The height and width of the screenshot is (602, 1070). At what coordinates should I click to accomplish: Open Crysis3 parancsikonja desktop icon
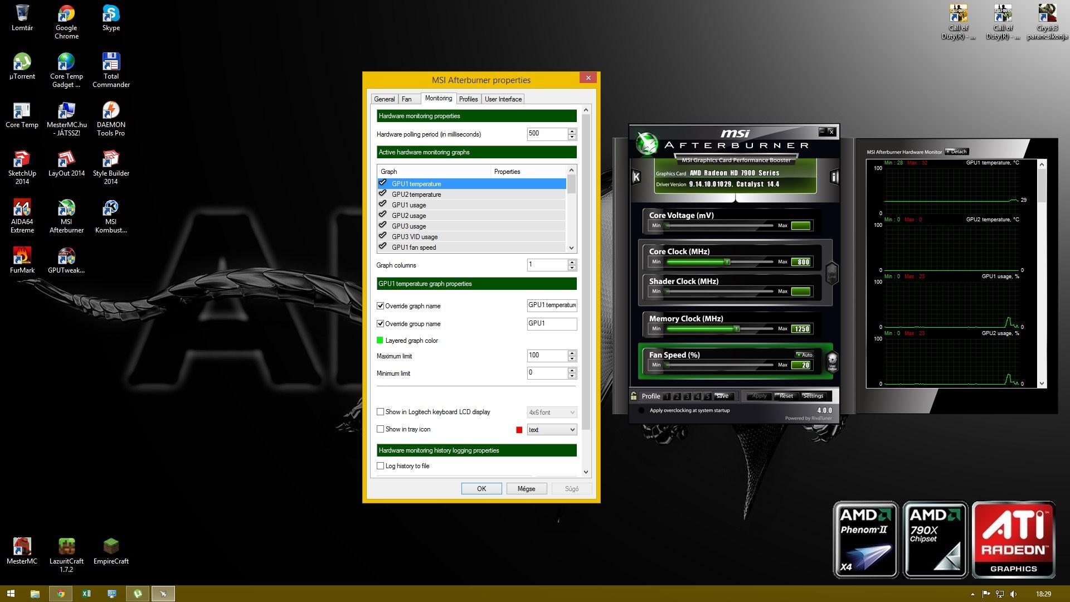pos(1047,22)
